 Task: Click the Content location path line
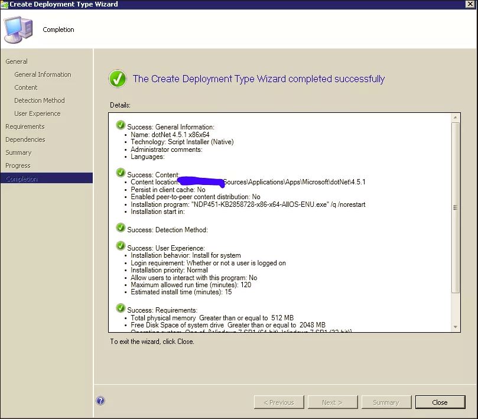[x=248, y=182]
